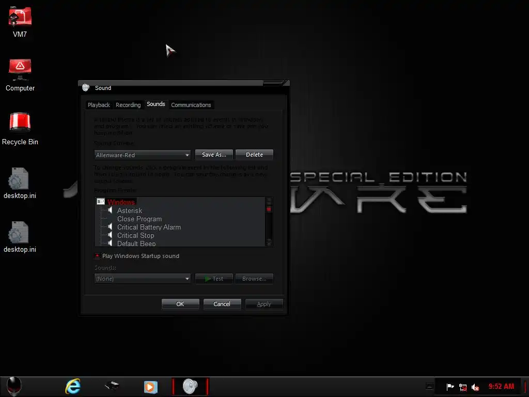
Task: Switch to the Recording tab
Action: [128, 105]
